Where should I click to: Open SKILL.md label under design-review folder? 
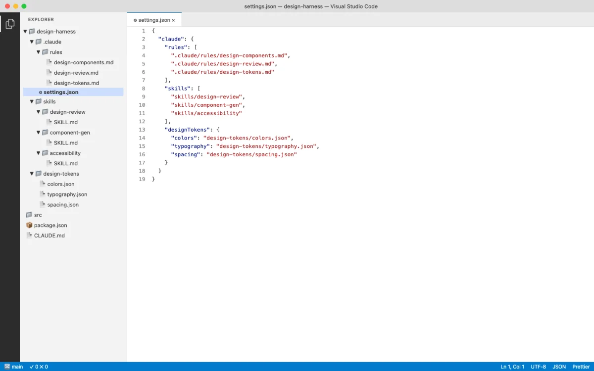click(66, 122)
